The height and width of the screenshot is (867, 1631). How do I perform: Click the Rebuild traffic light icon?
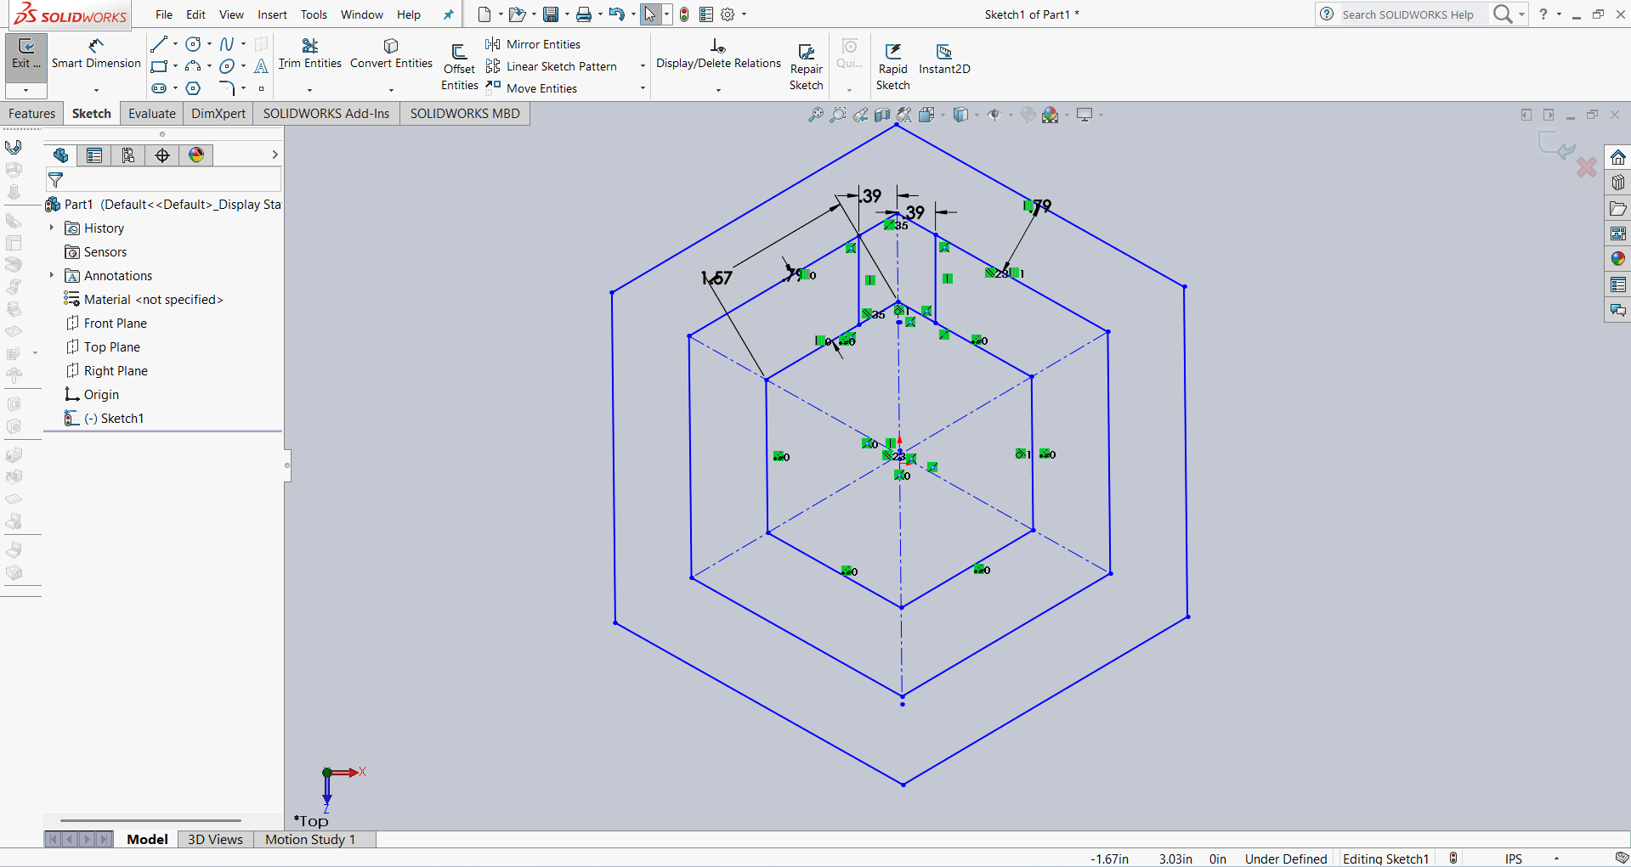(x=684, y=14)
